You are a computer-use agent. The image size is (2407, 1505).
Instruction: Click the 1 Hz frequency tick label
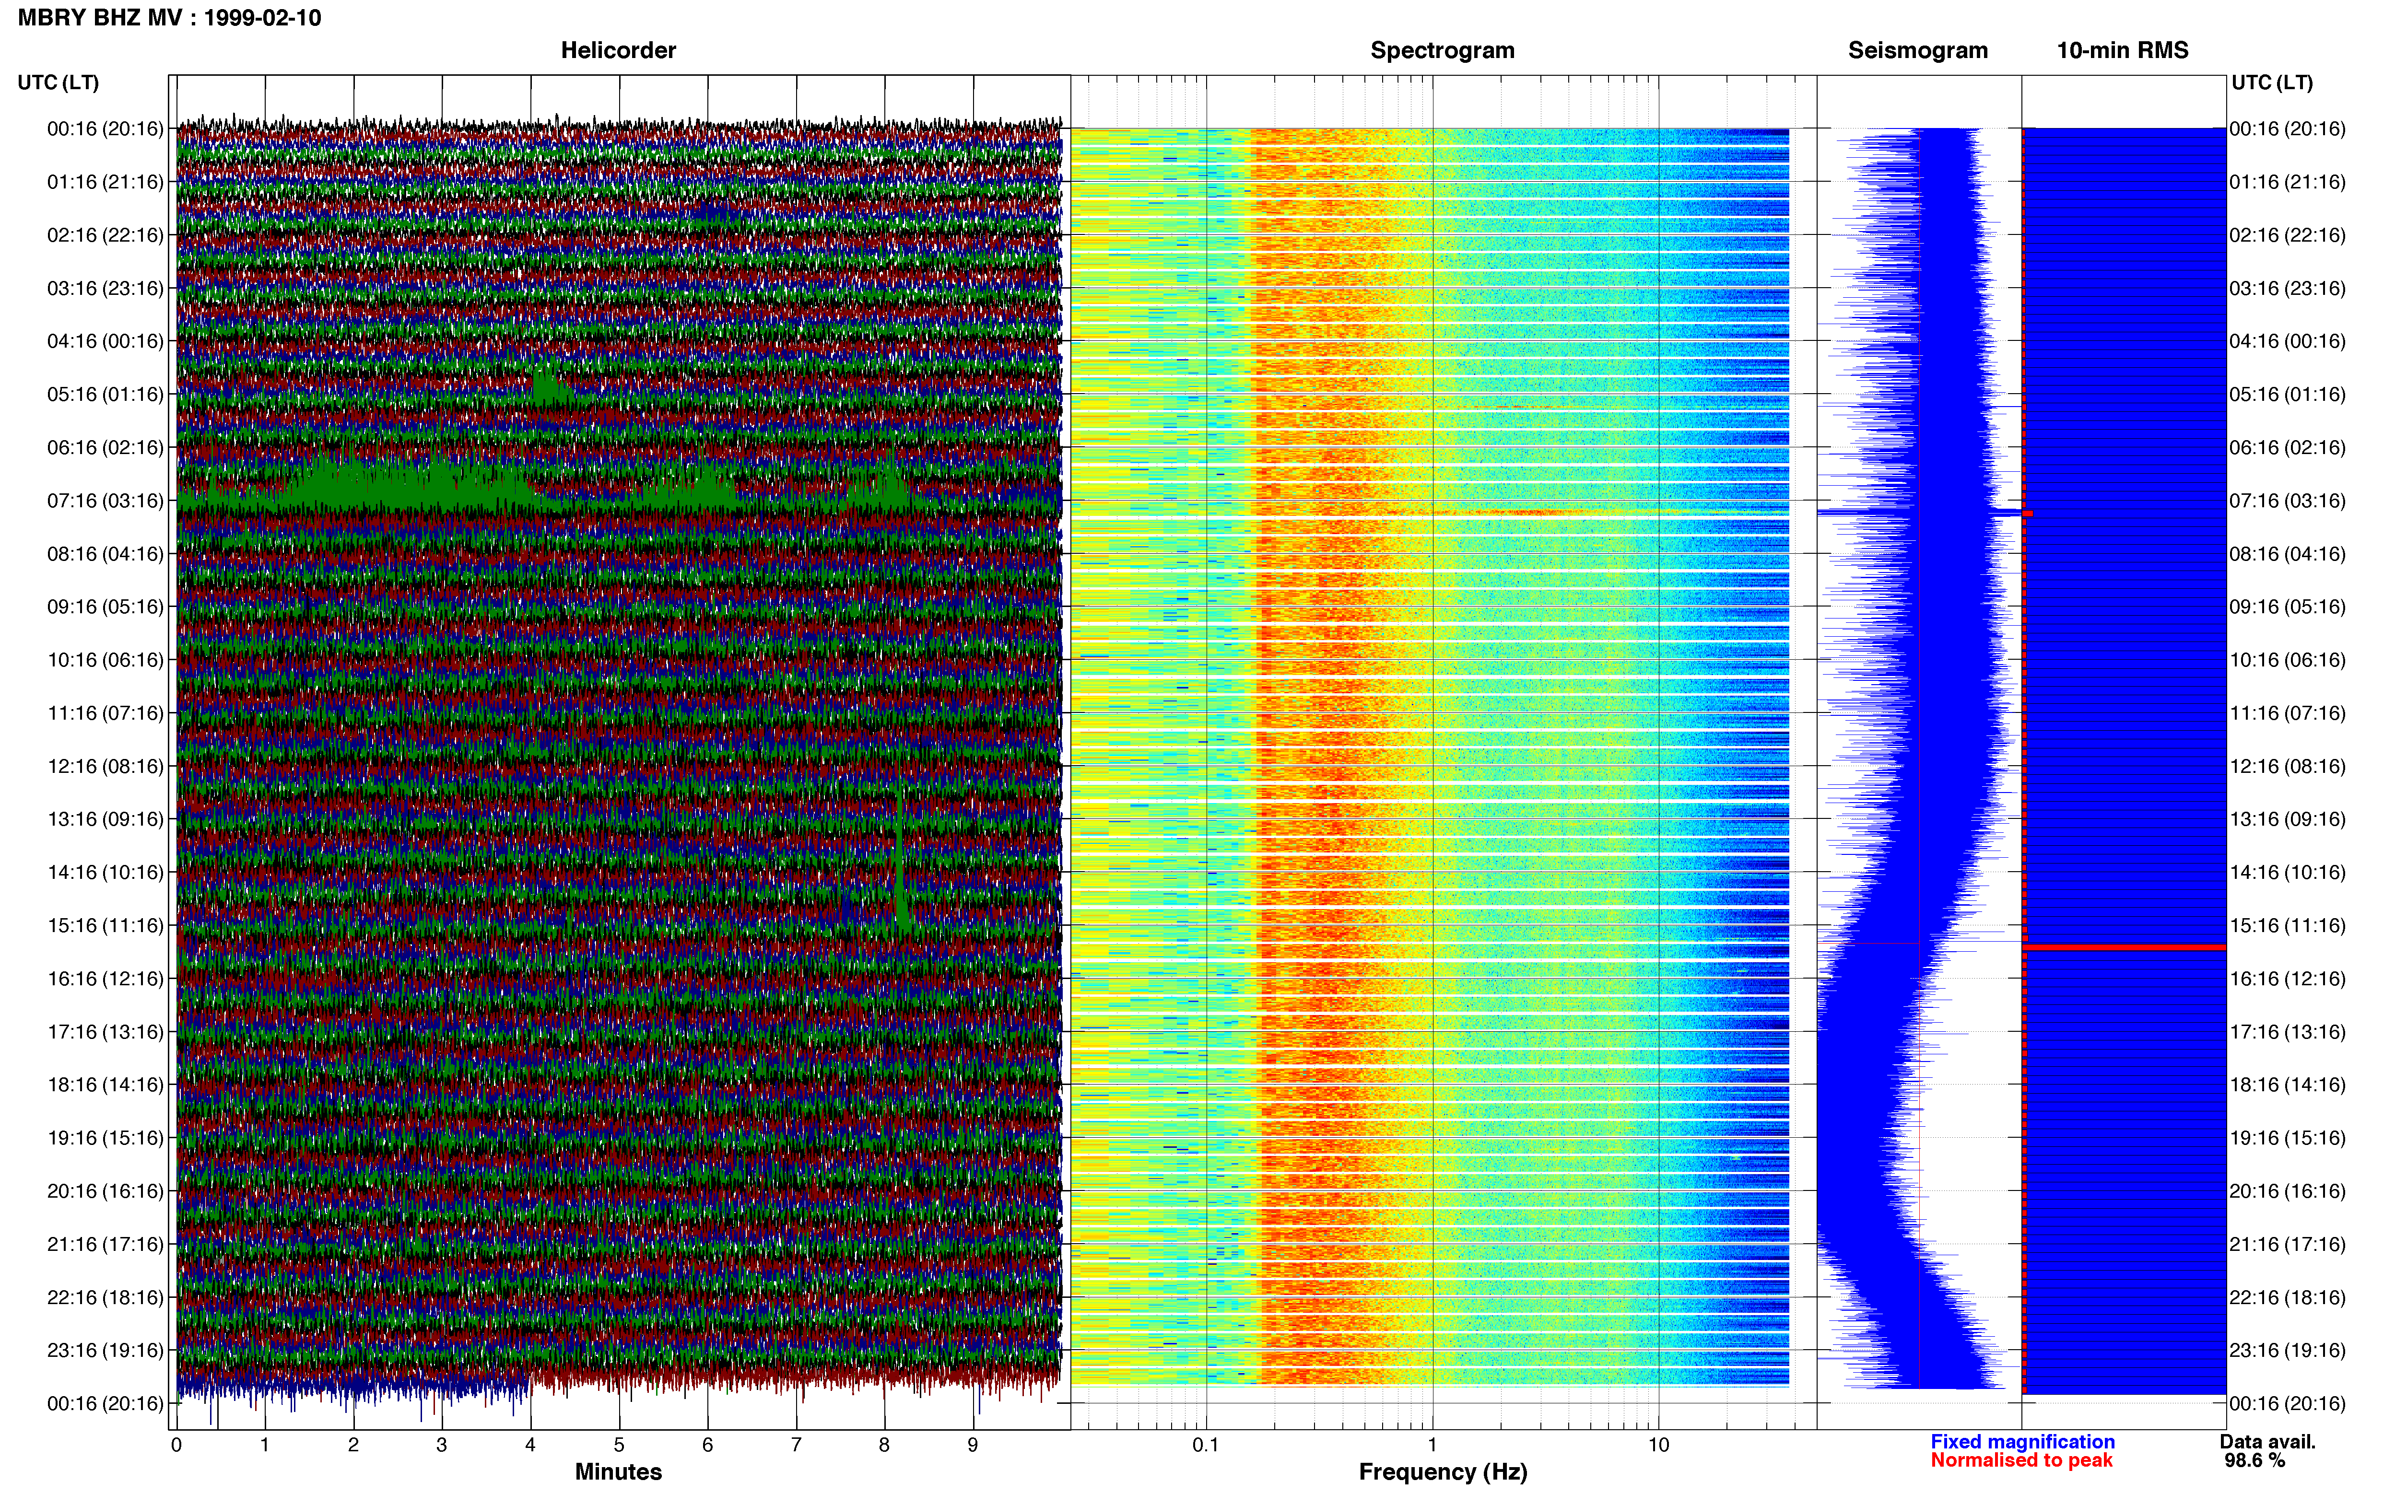click(1432, 1444)
